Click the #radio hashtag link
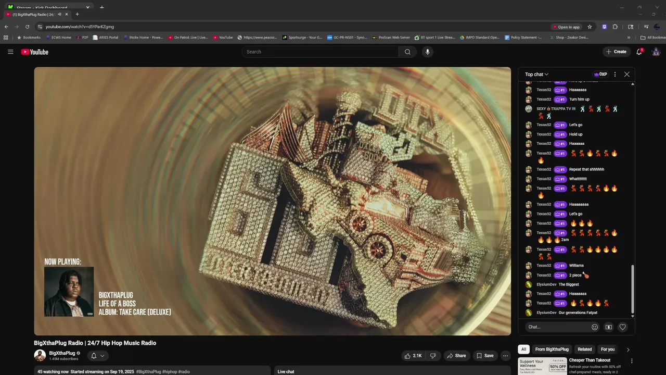This screenshot has width=666, height=375. [x=184, y=372]
